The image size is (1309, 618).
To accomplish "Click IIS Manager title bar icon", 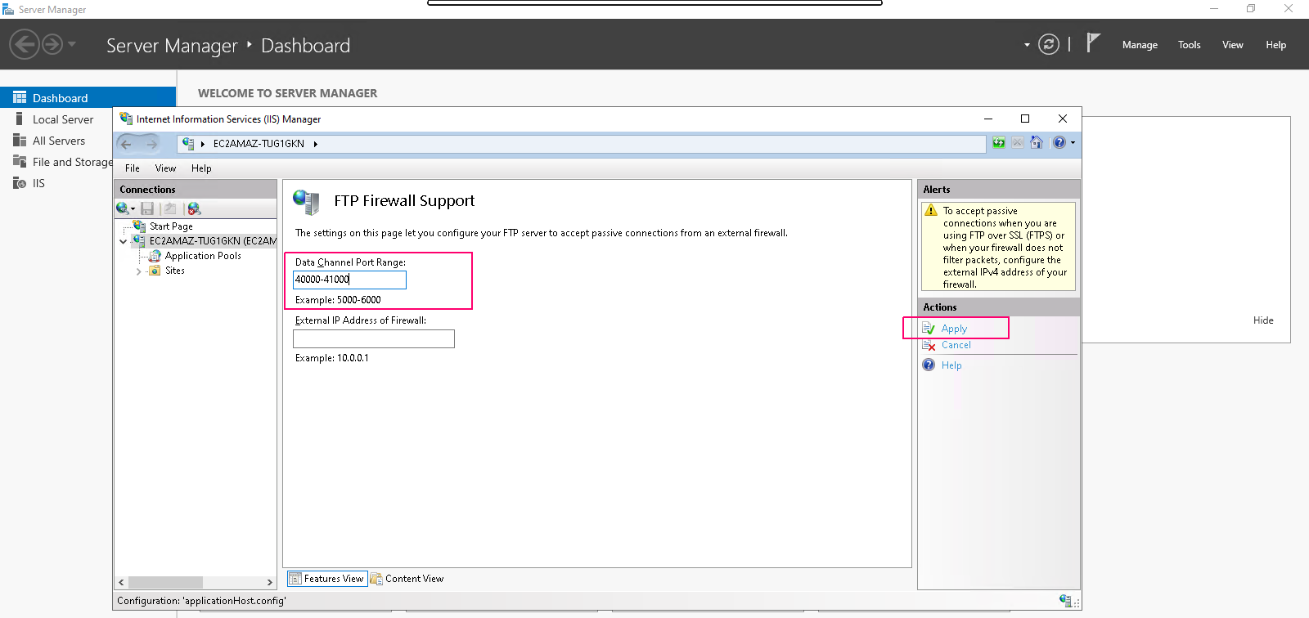I will [126, 119].
